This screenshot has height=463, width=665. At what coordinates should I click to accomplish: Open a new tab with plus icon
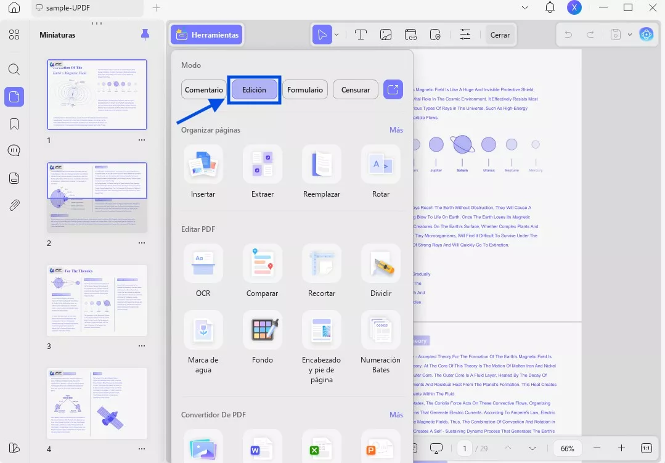tap(156, 7)
